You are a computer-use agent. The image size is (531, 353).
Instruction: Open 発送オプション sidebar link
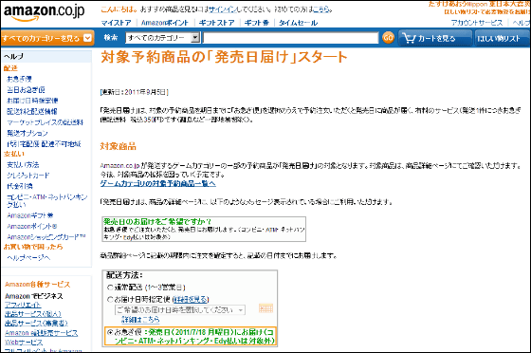click(x=27, y=133)
